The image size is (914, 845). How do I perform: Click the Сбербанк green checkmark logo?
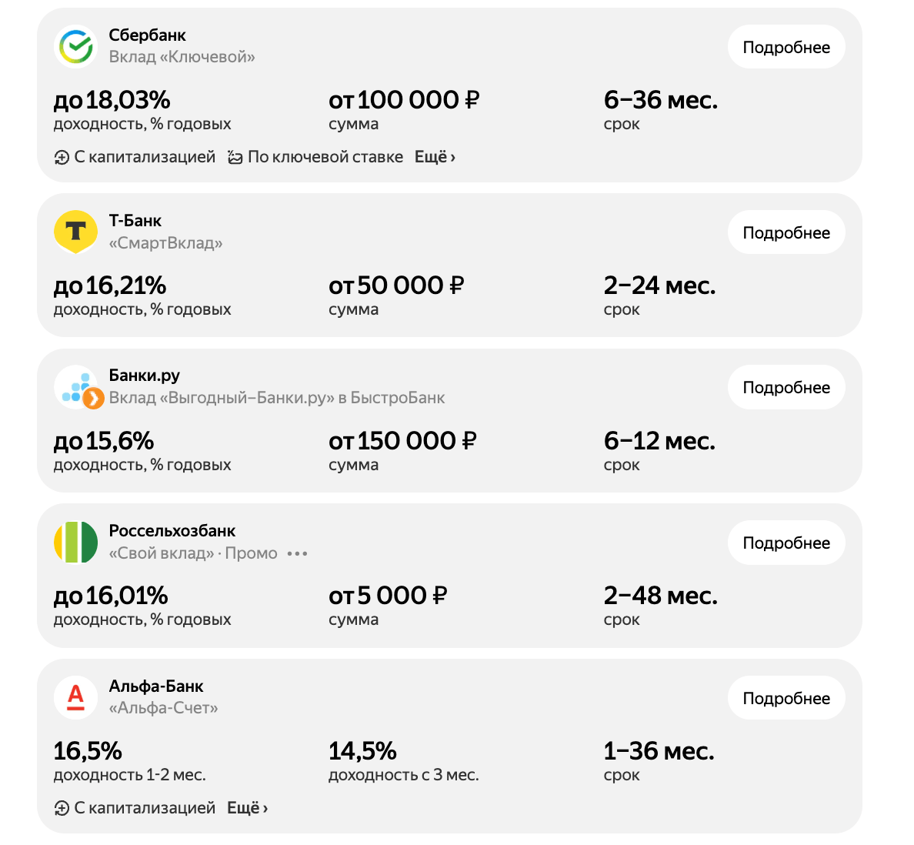75,47
